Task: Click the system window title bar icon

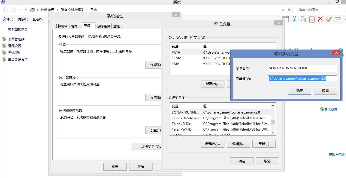Action: [3, 2]
